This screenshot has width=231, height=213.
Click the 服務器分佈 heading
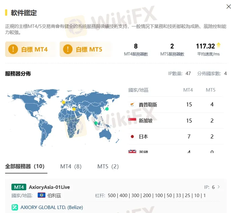click(18, 73)
